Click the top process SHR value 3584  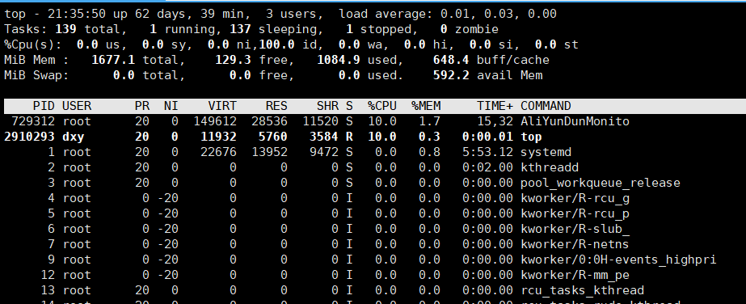point(324,137)
